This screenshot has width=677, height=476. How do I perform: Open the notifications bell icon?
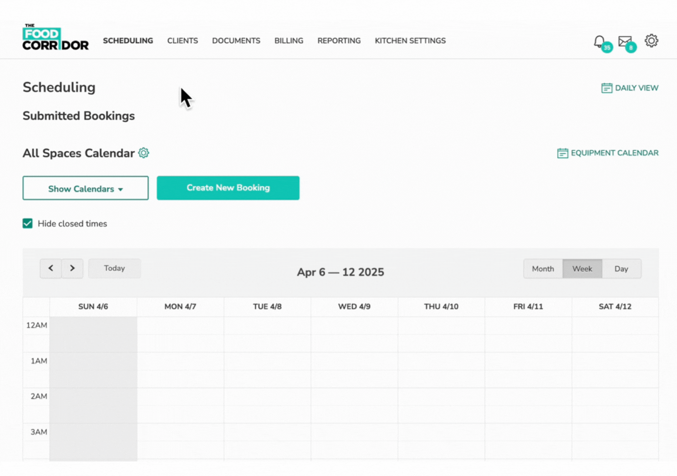click(599, 41)
